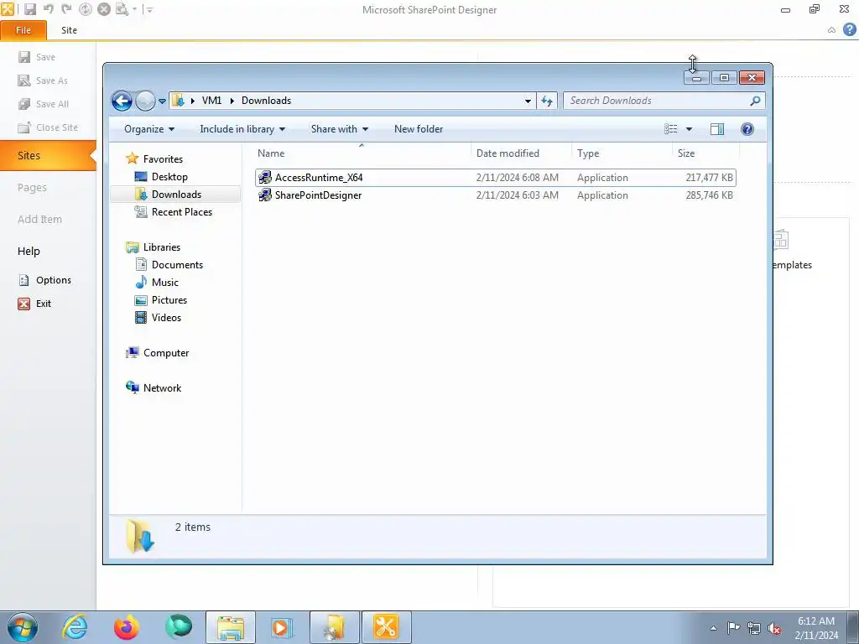Open the Organize menu
This screenshot has height=644, width=859.
[x=149, y=129]
